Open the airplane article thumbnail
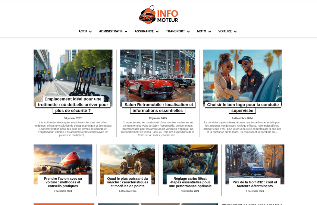The width and height of the screenshot is (317, 205). pyautogui.click(x=63, y=159)
